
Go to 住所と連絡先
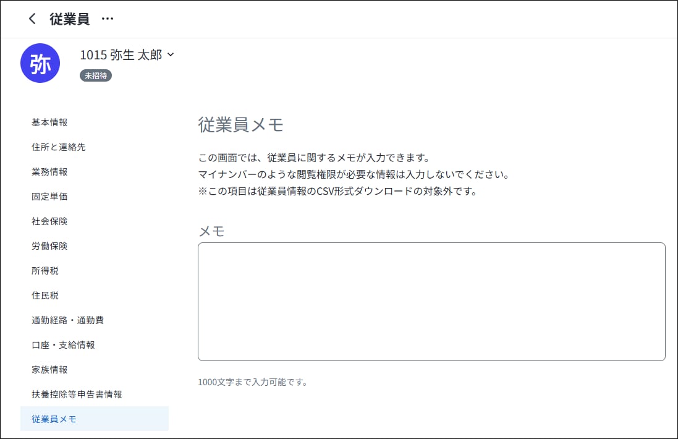[58, 147]
